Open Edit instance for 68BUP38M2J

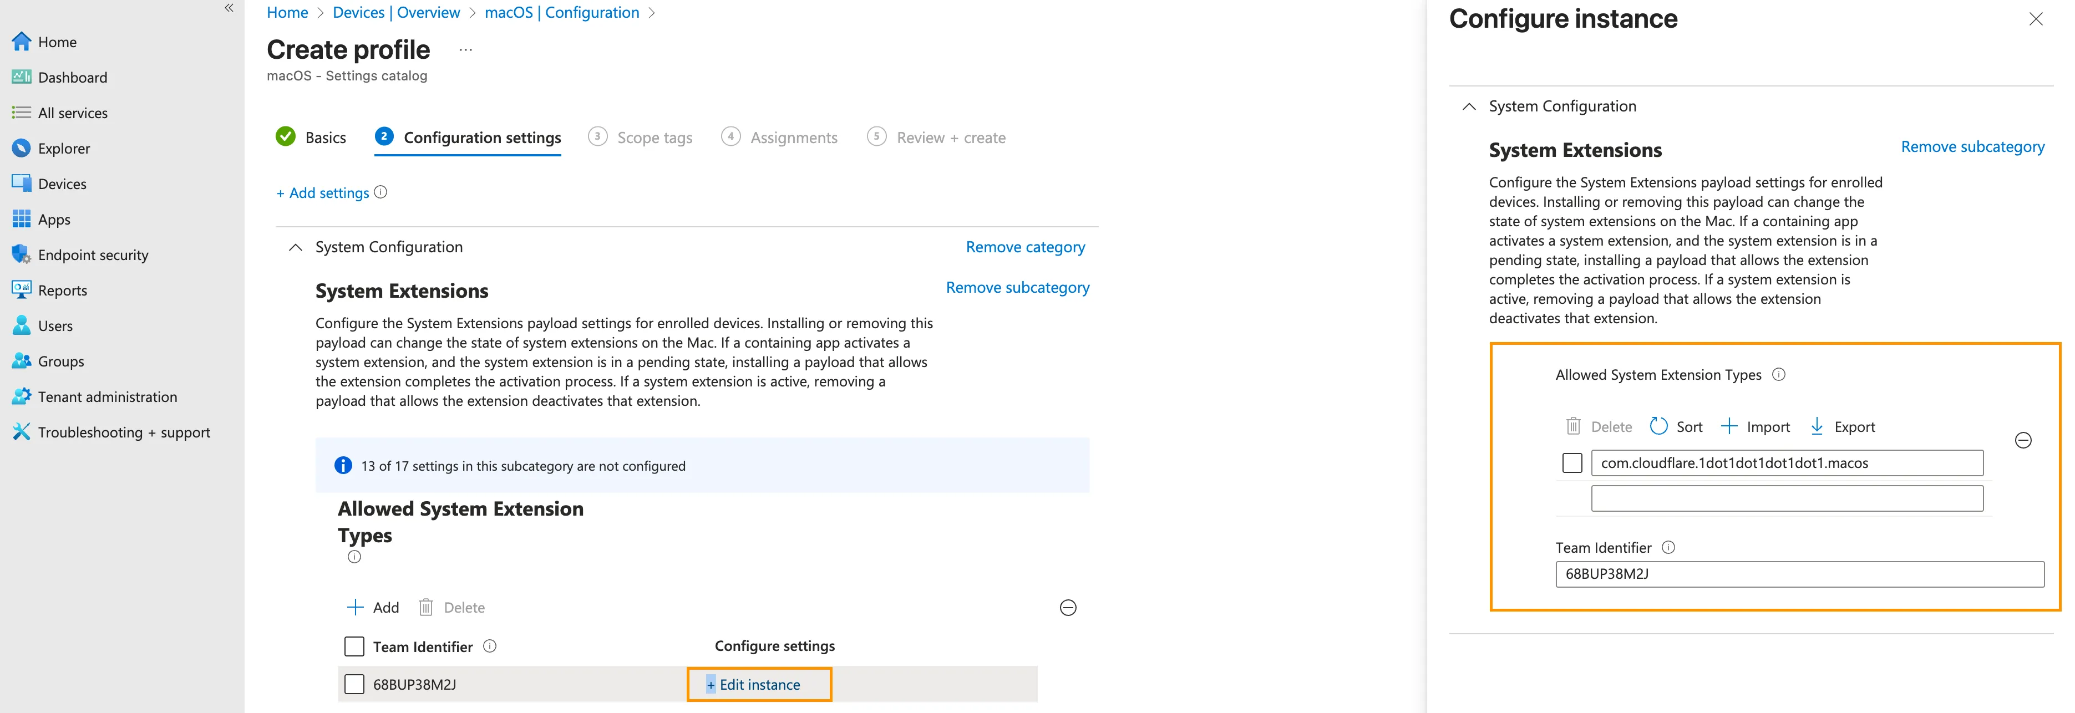[758, 684]
